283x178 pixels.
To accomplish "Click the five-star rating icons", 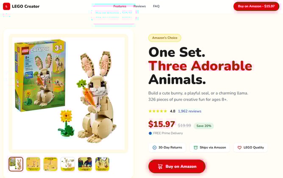I will pyautogui.click(x=158, y=111).
